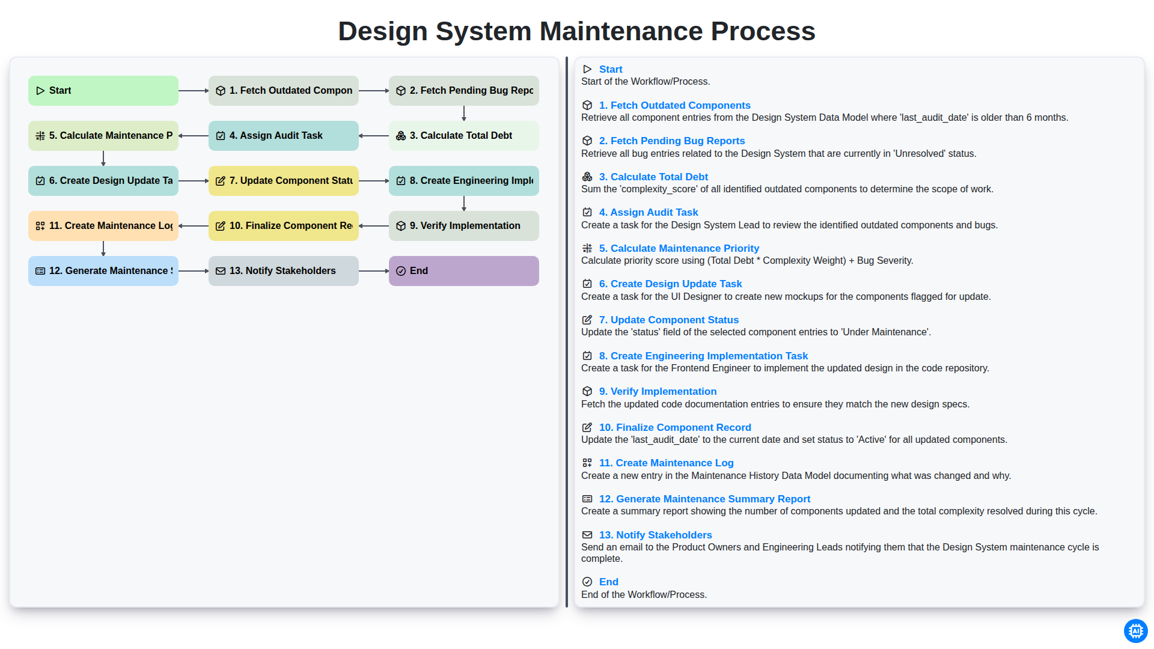Click calendar icon beside Create Design Update heading
1154x649 pixels.
point(587,284)
